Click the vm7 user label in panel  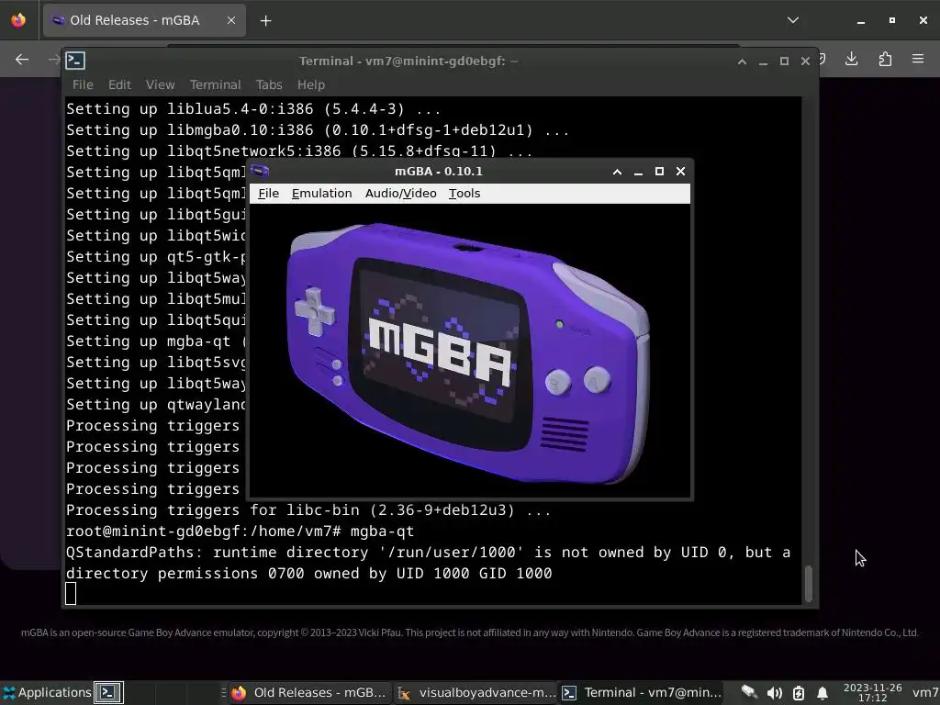(925, 693)
